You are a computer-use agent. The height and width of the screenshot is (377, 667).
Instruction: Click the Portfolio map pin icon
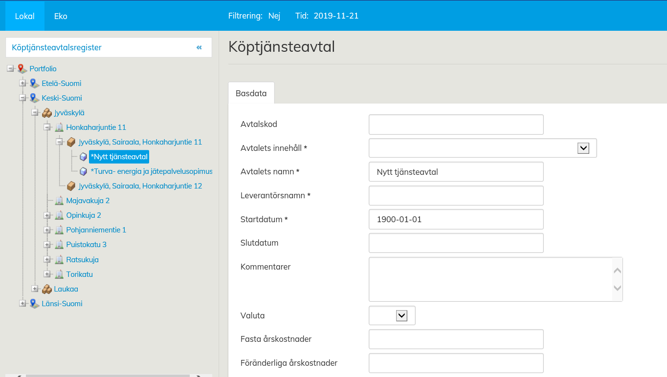click(x=22, y=69)
